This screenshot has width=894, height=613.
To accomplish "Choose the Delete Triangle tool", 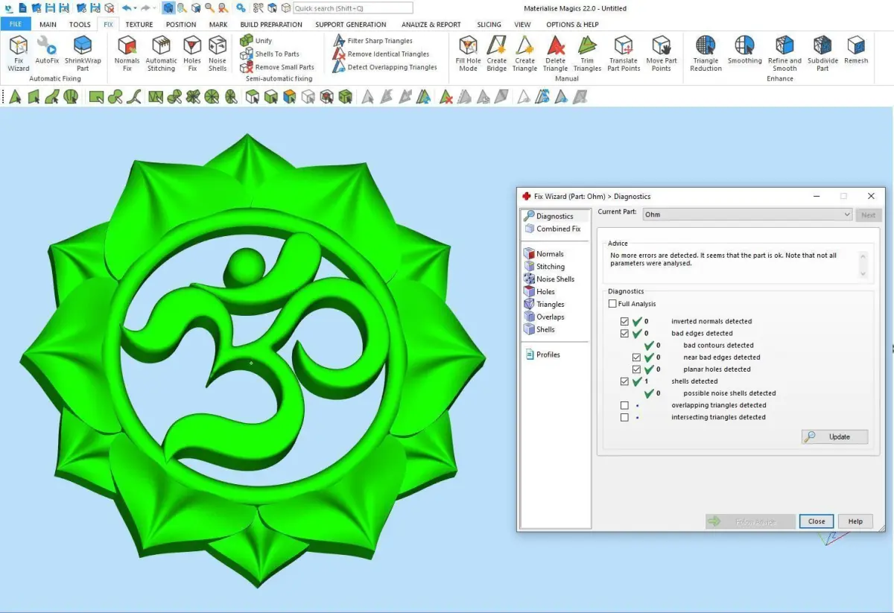I will pos(555,53).
